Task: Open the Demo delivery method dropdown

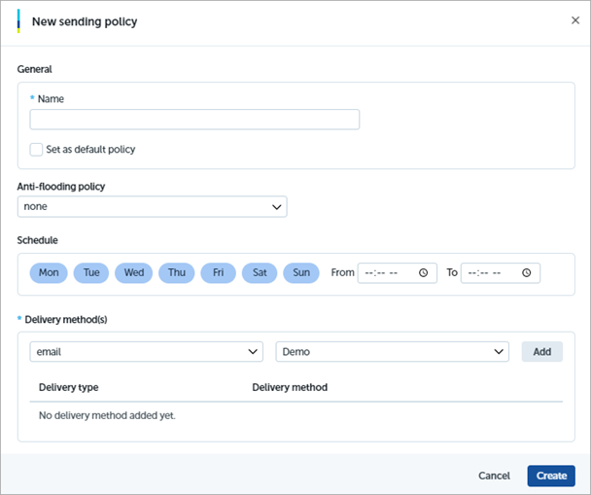Action: click(392, 351)
